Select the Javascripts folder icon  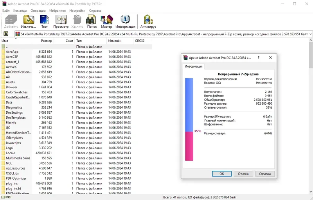(3, 143)
